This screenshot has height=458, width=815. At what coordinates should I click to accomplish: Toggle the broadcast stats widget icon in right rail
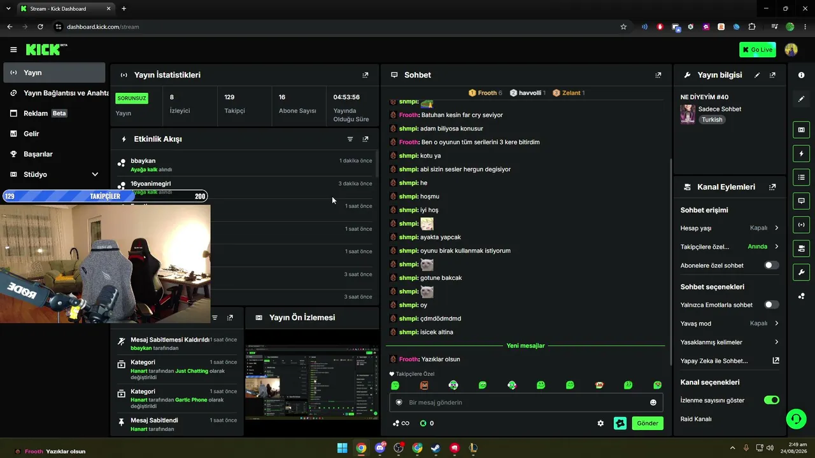801,225
